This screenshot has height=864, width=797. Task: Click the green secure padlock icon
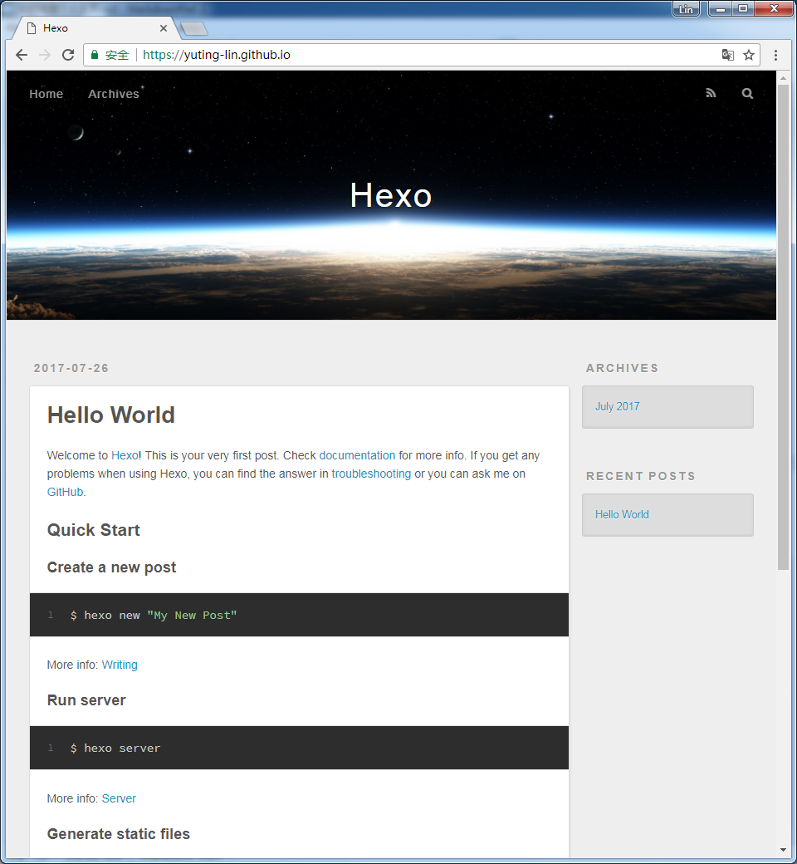[95, 55]
